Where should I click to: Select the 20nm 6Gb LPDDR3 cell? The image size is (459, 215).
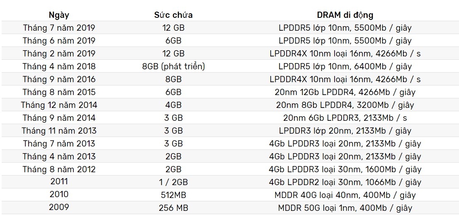pos(345,118)
